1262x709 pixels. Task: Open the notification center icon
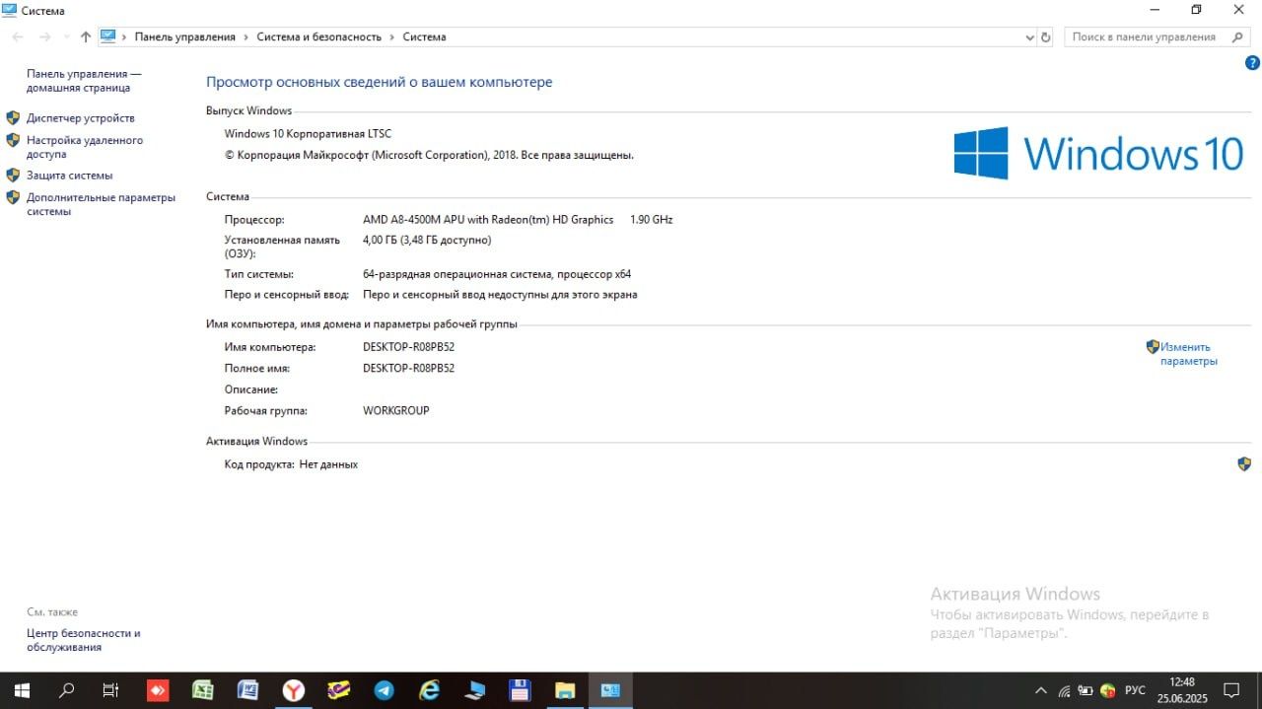click(1231, 690)
